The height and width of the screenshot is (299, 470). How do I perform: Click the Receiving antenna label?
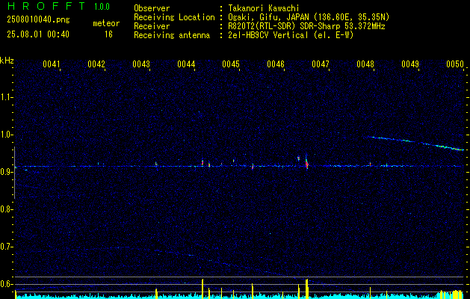click(x=172, y=35)
